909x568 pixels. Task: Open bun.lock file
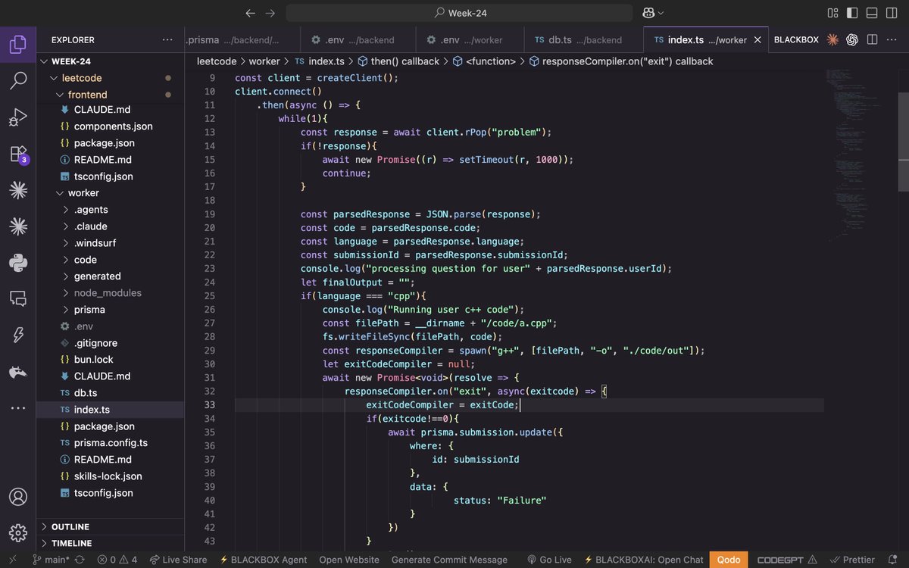click(111, 360)
